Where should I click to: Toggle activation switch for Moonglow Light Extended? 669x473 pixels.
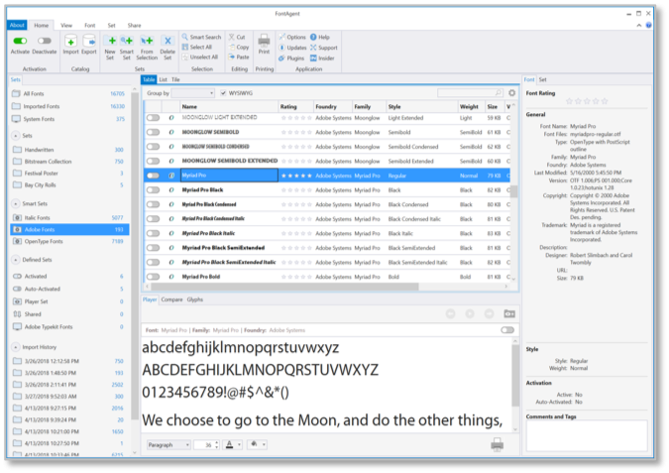[x=154, y=118]
